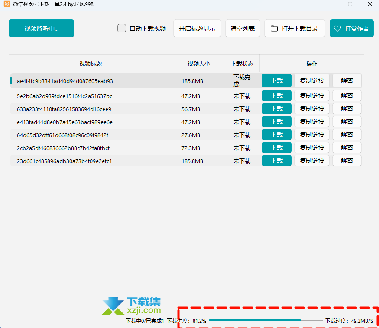The image size is (379, 328).
Task: Clear the list with 清空列表
Action: pyautogui.click(x=243, y=29)
